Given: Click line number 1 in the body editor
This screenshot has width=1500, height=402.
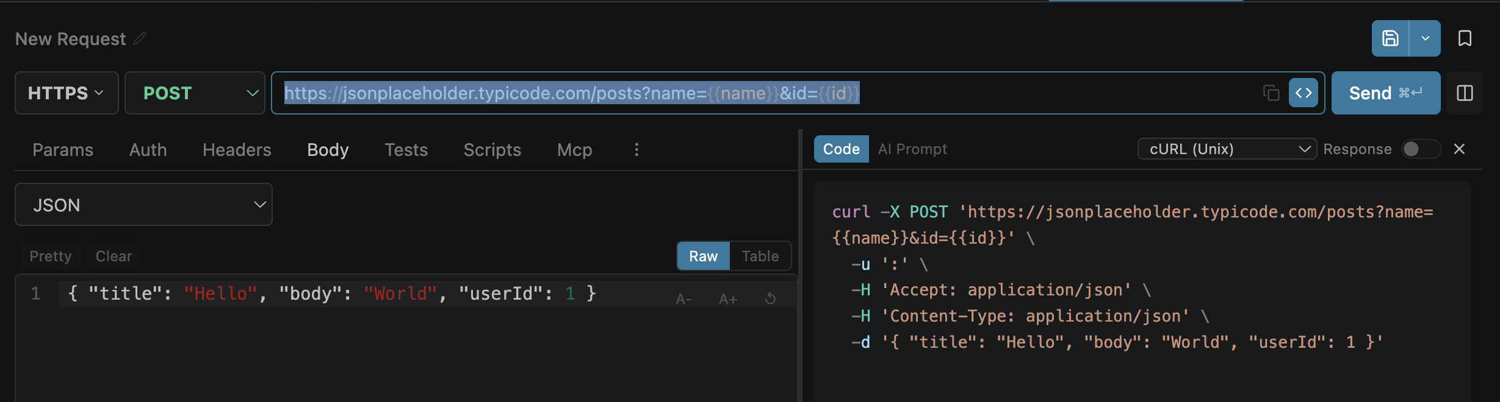Looking at the screenshot, I should [36, 294].
